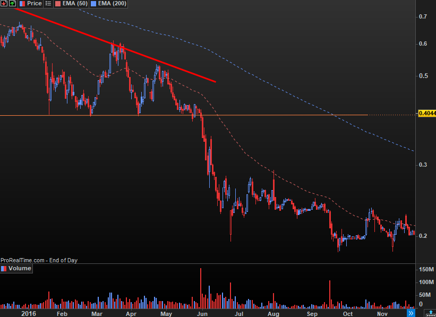
Task: Click the Nov label on the time axis
Action: 382,314
